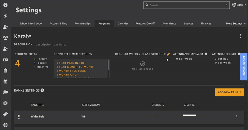Edit the regular weekly class schedule pencil

click(168, 54)
